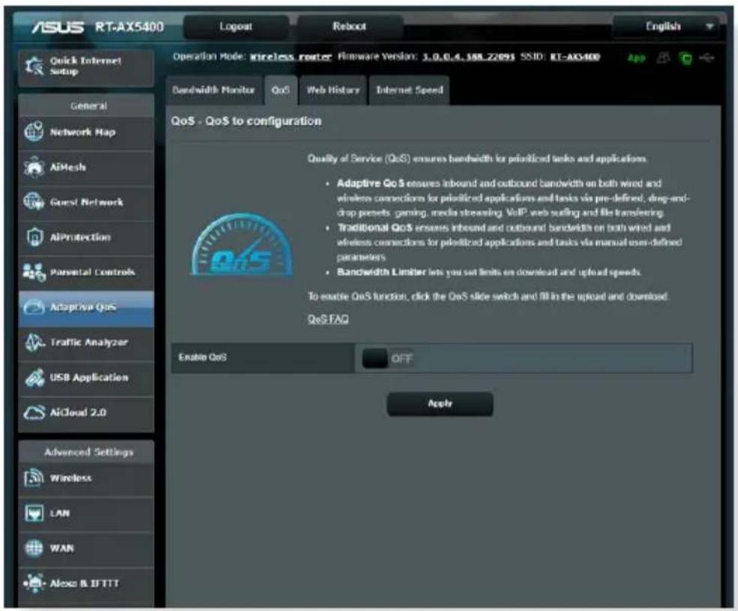738x611 pixels.
Task: Open the English language dropdown
Action: pos(665,26)
